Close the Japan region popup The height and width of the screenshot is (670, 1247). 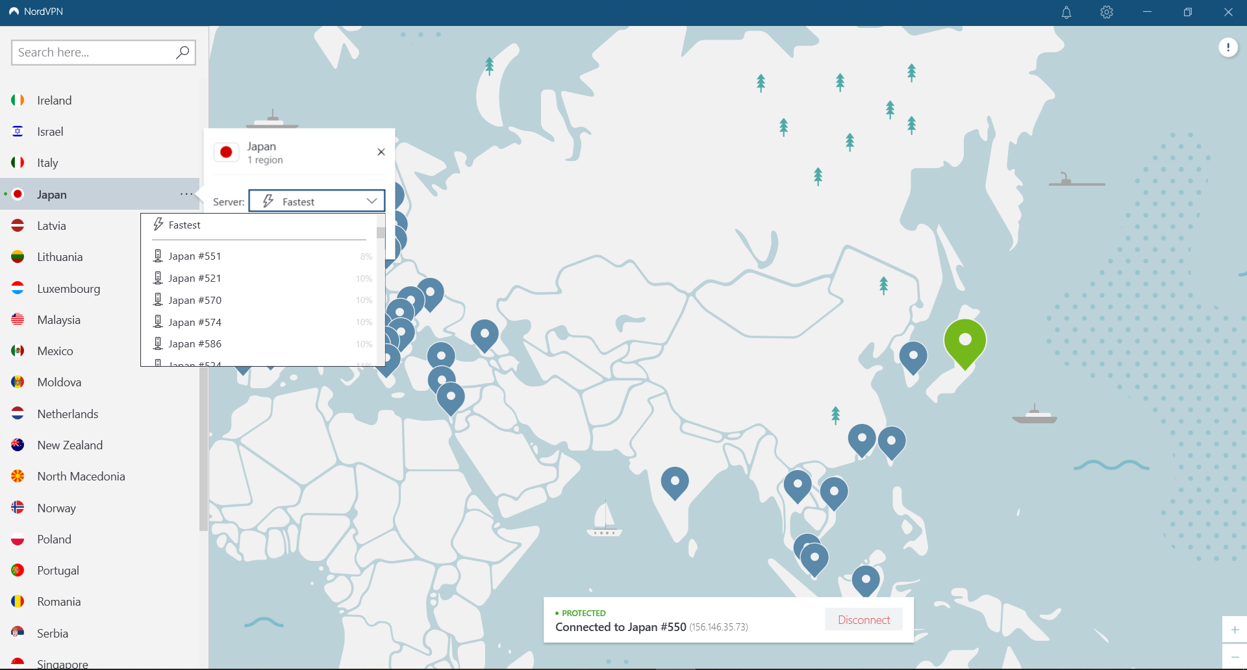pos(381,152)
